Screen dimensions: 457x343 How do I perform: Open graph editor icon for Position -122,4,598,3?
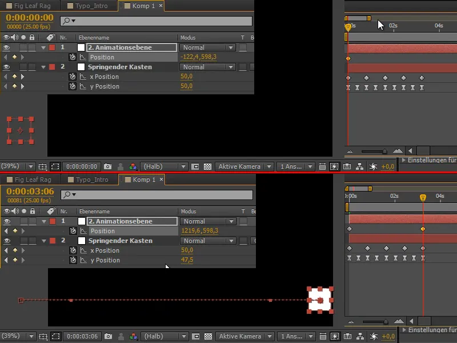pos(83,57)
